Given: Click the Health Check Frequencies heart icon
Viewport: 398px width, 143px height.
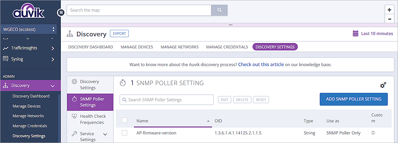Looking at the screenshot, I should [74, 116].
